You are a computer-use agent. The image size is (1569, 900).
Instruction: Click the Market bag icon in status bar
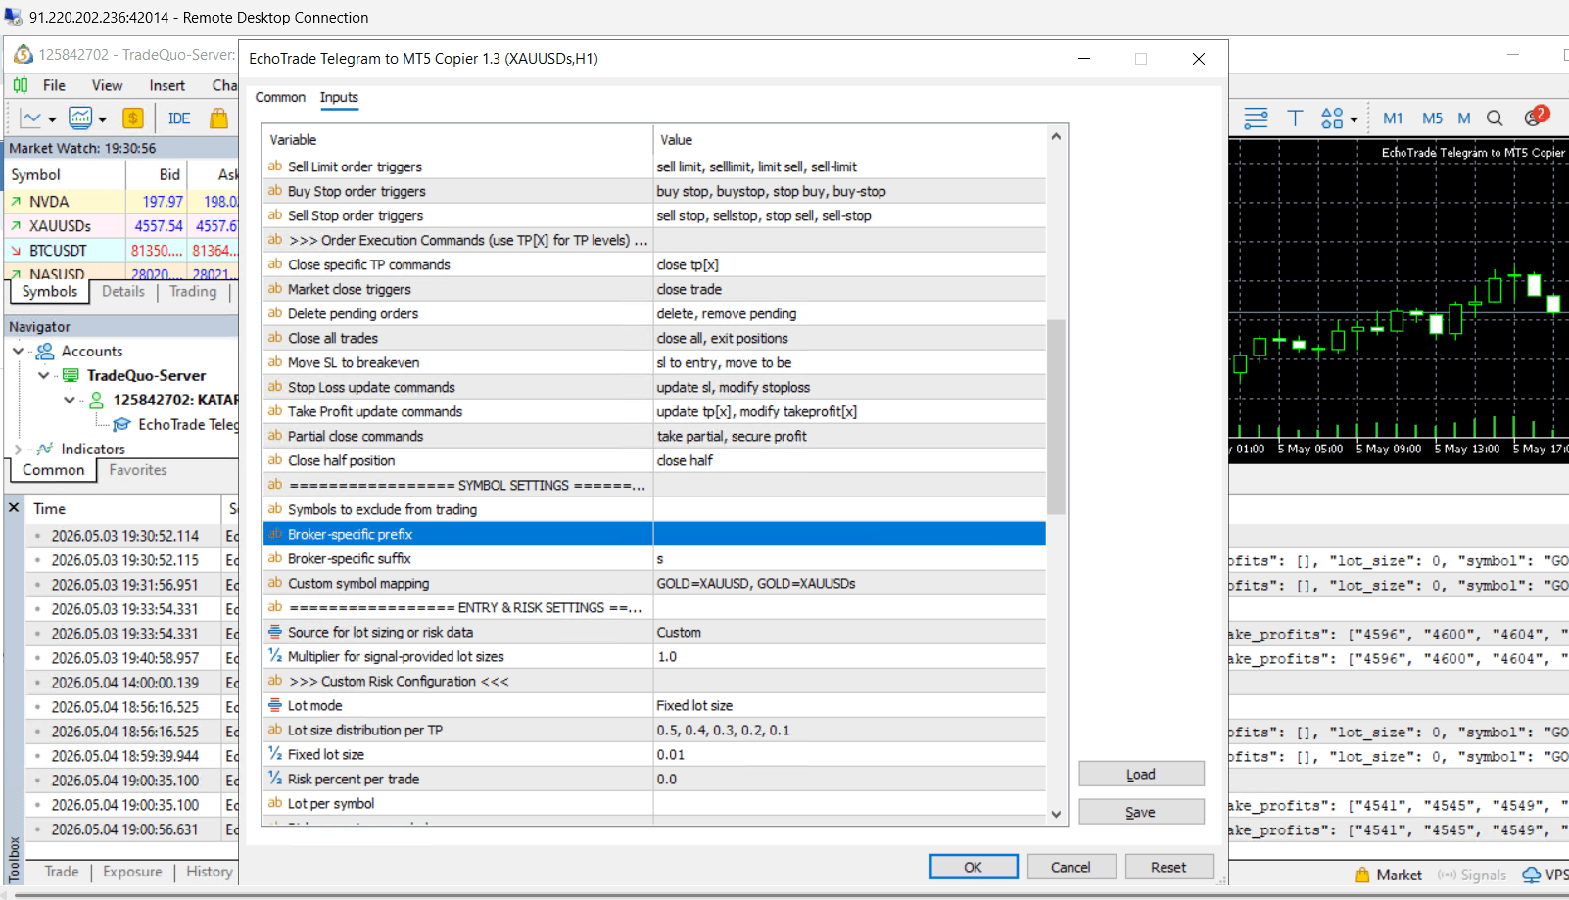(x=1363, y=875)
